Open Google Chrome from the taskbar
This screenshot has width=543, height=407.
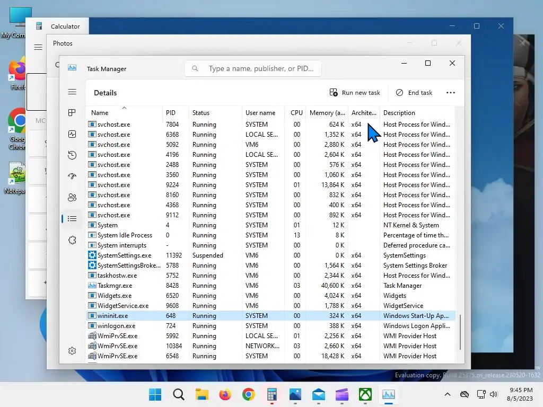(x=249, y=394)
